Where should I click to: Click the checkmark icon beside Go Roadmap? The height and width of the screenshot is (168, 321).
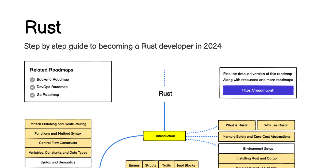pos(32,95)
